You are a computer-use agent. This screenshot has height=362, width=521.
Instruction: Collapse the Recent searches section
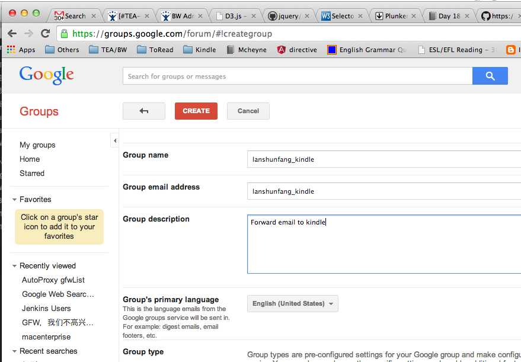pyautogui.click(x=14, y=351)
